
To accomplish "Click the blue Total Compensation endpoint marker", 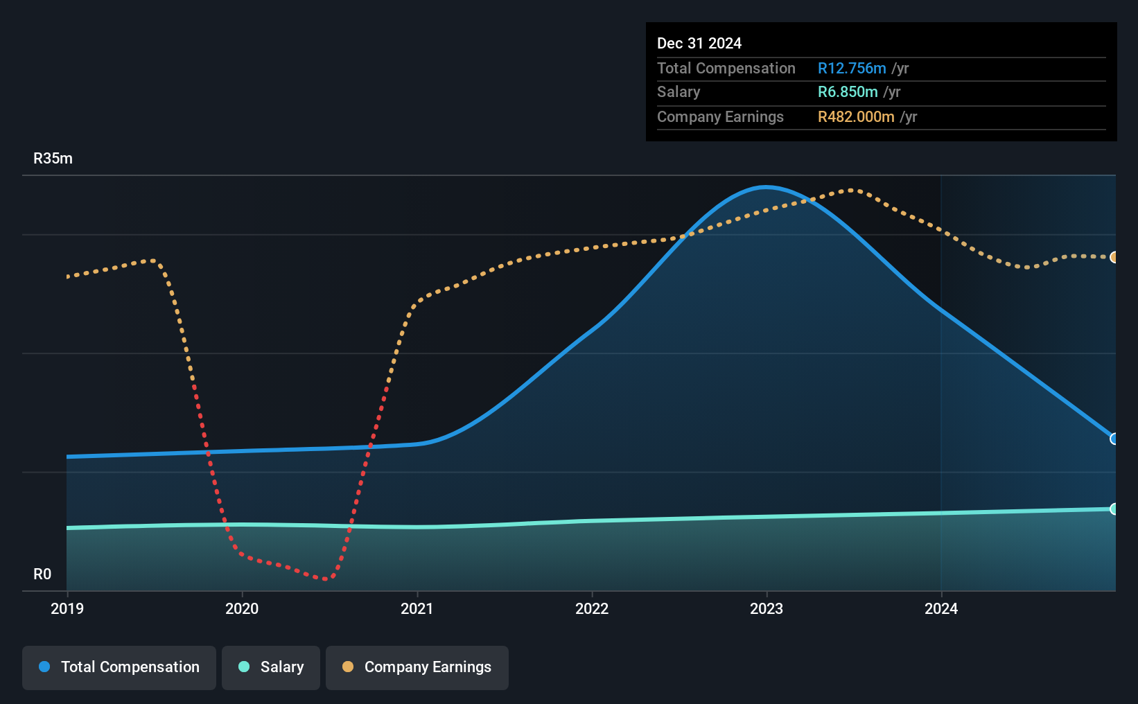I will [1114, 439].
